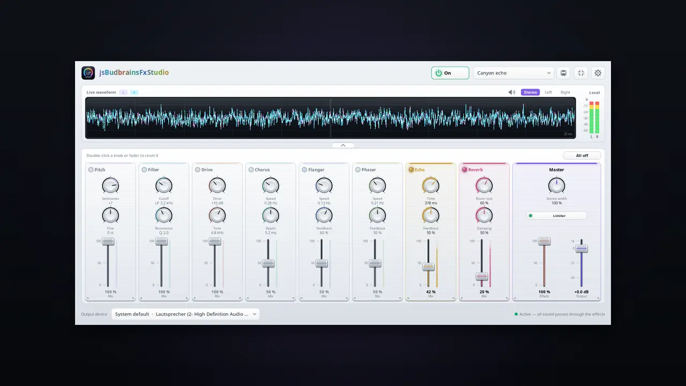686x386 pixels.
Task: Click the Master Effects fader handle
Action: pyautogui.click(x=545, y=241)
